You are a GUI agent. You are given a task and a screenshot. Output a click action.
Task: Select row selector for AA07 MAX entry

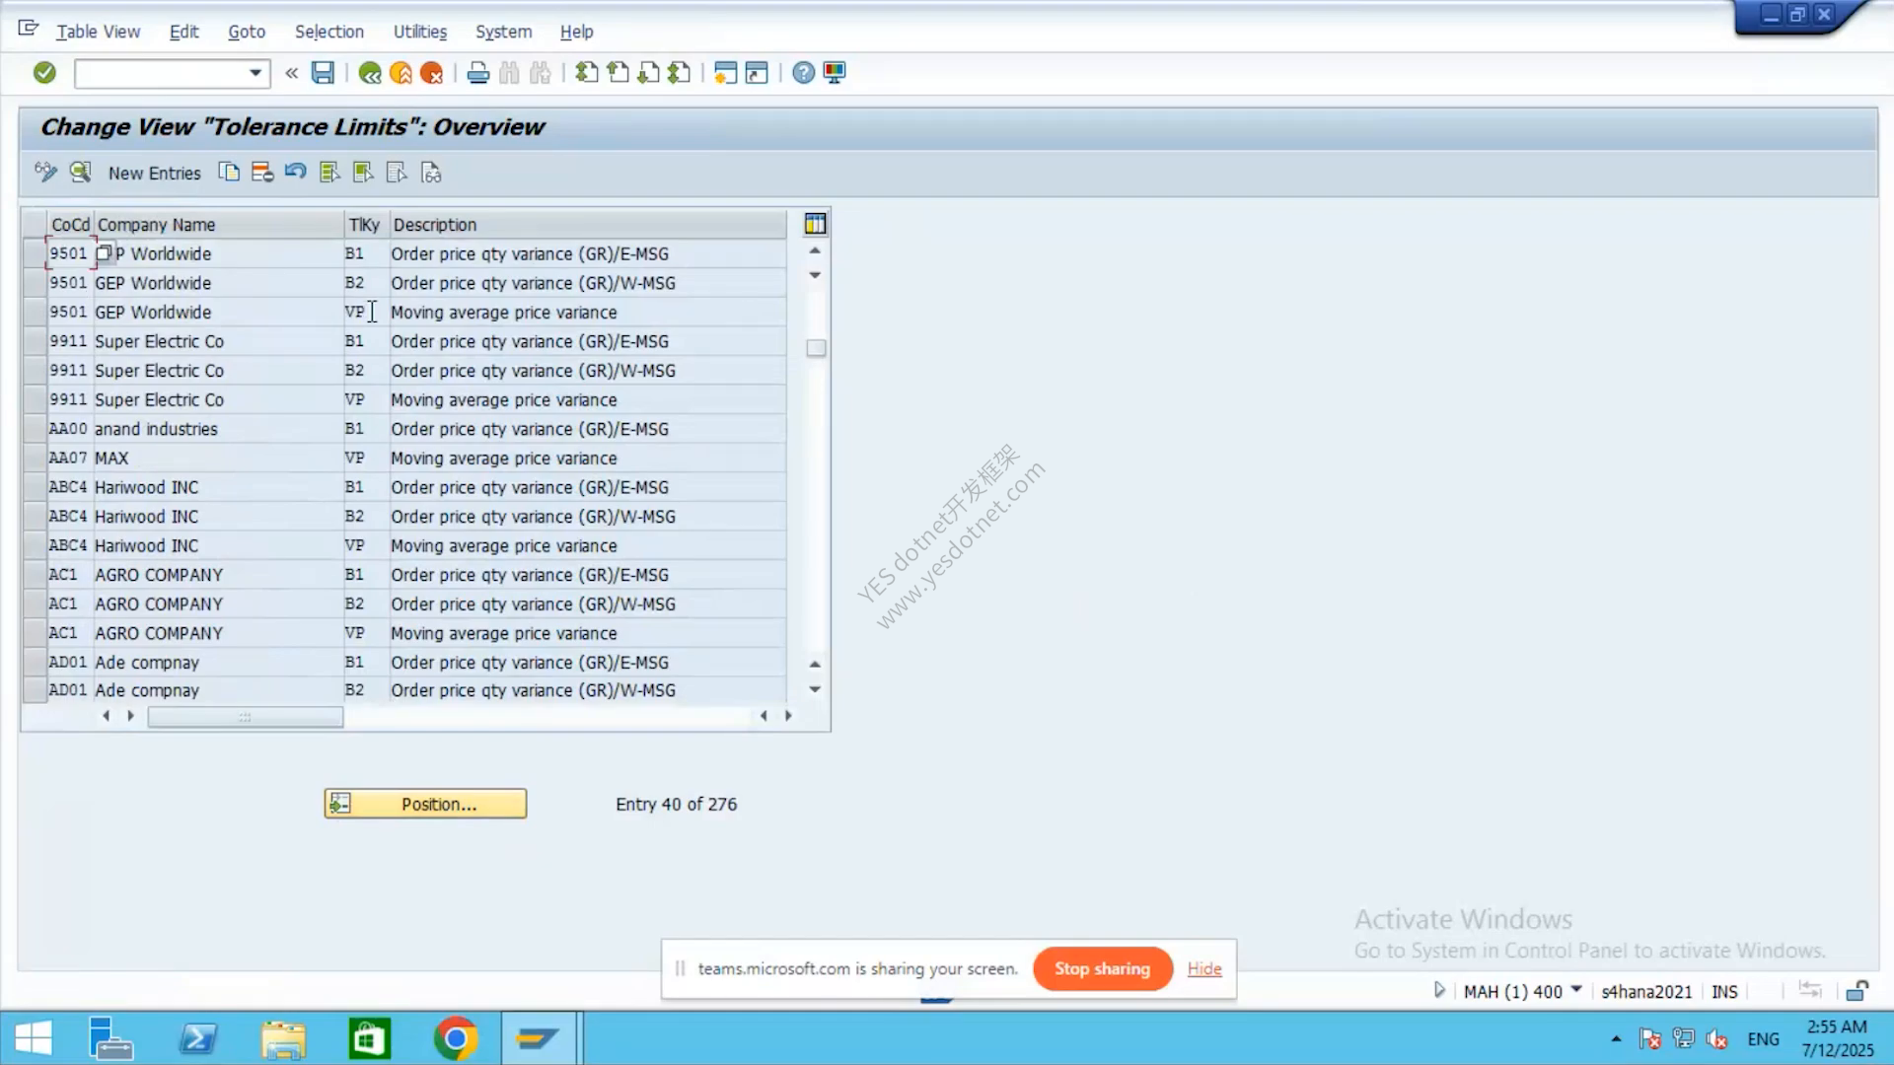35,458
